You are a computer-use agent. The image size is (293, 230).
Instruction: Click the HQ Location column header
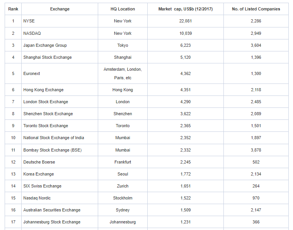123,9
